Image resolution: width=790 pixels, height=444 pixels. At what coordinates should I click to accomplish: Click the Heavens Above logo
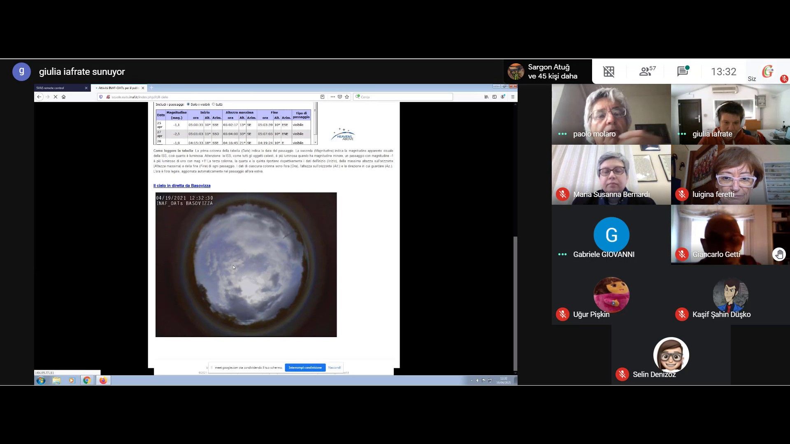pos(343,134)
